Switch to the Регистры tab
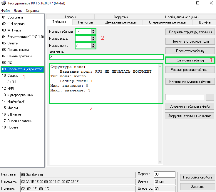216x192 pixels. [86, 22]
